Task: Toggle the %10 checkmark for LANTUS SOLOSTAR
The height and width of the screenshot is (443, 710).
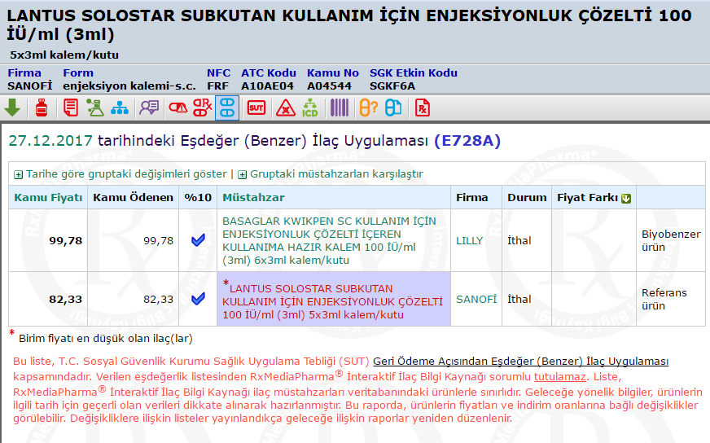Action: 198,299
